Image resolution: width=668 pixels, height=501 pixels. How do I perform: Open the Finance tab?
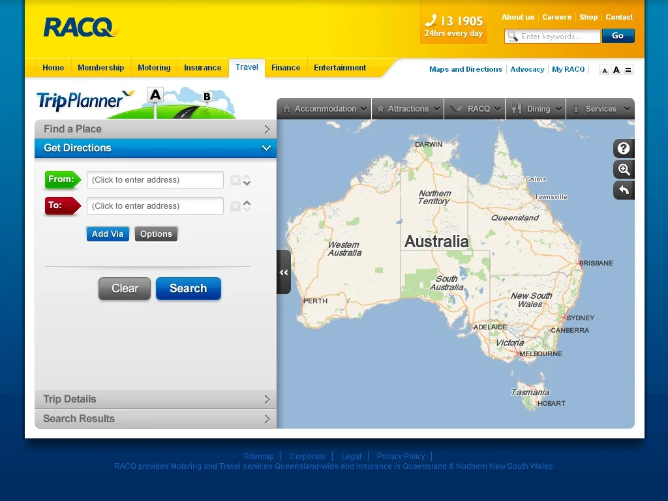point(286,68)
